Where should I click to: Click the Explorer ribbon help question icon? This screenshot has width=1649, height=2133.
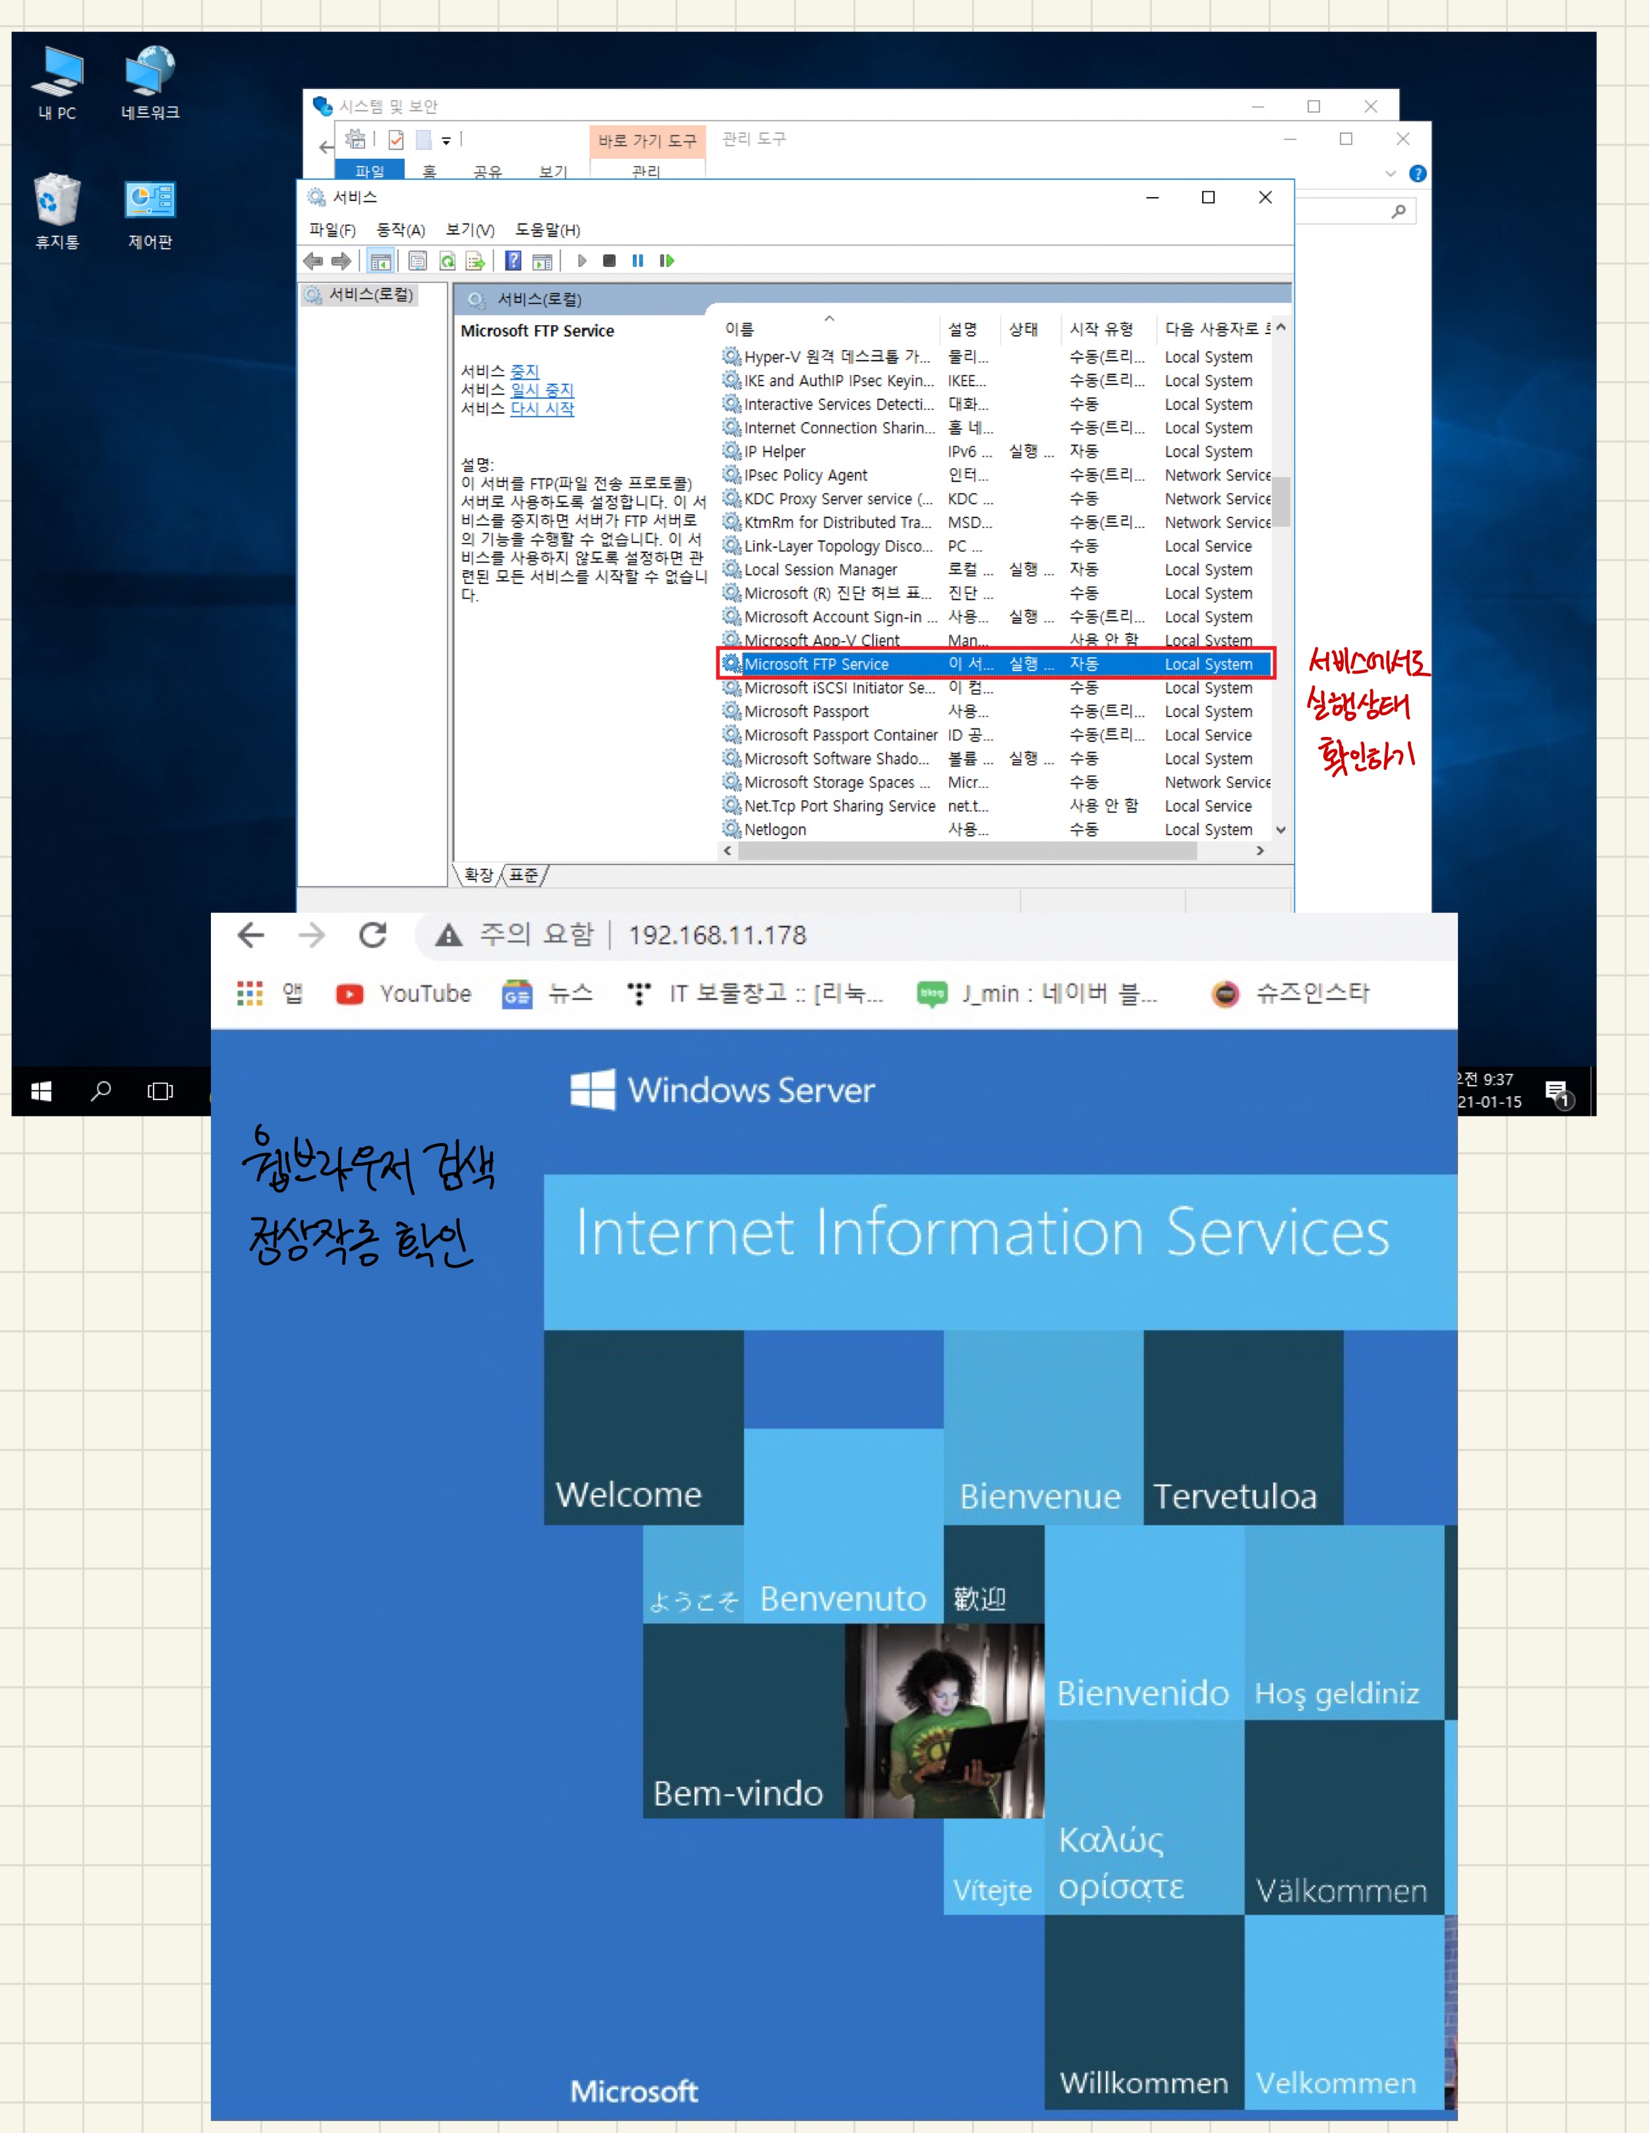(x=1418, y=173)
